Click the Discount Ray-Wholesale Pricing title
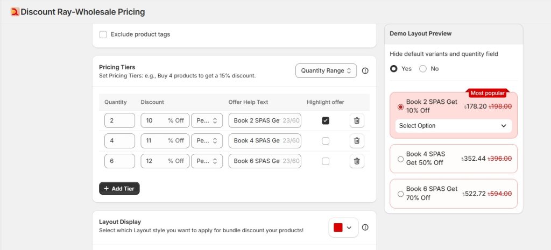This screenshot has height=250, width=551. point(82,12)
